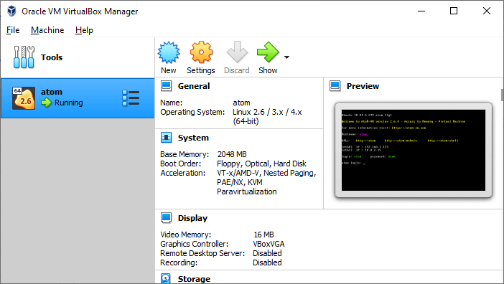The image size is (504, 284).
Task: Click the Operating System Linux 2.6 value
Action: (x=267, y=116)
